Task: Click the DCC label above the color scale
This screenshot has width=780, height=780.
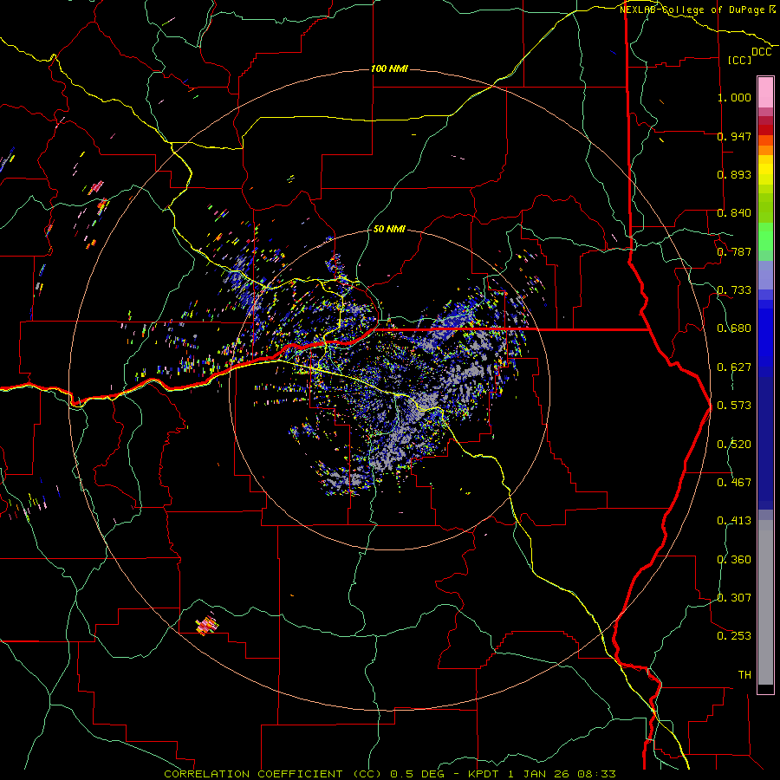Action: coord(761,52)
